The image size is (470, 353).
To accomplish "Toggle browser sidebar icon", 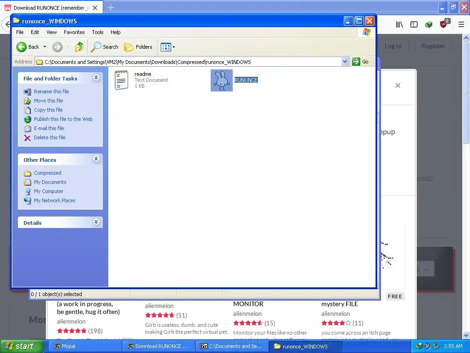I will pos(414,25).
